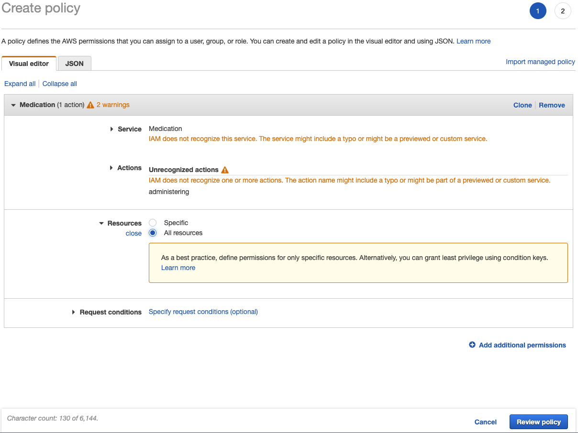
Task: Click Specify request conditions (optional) link
Action: (x=203, y=312)
